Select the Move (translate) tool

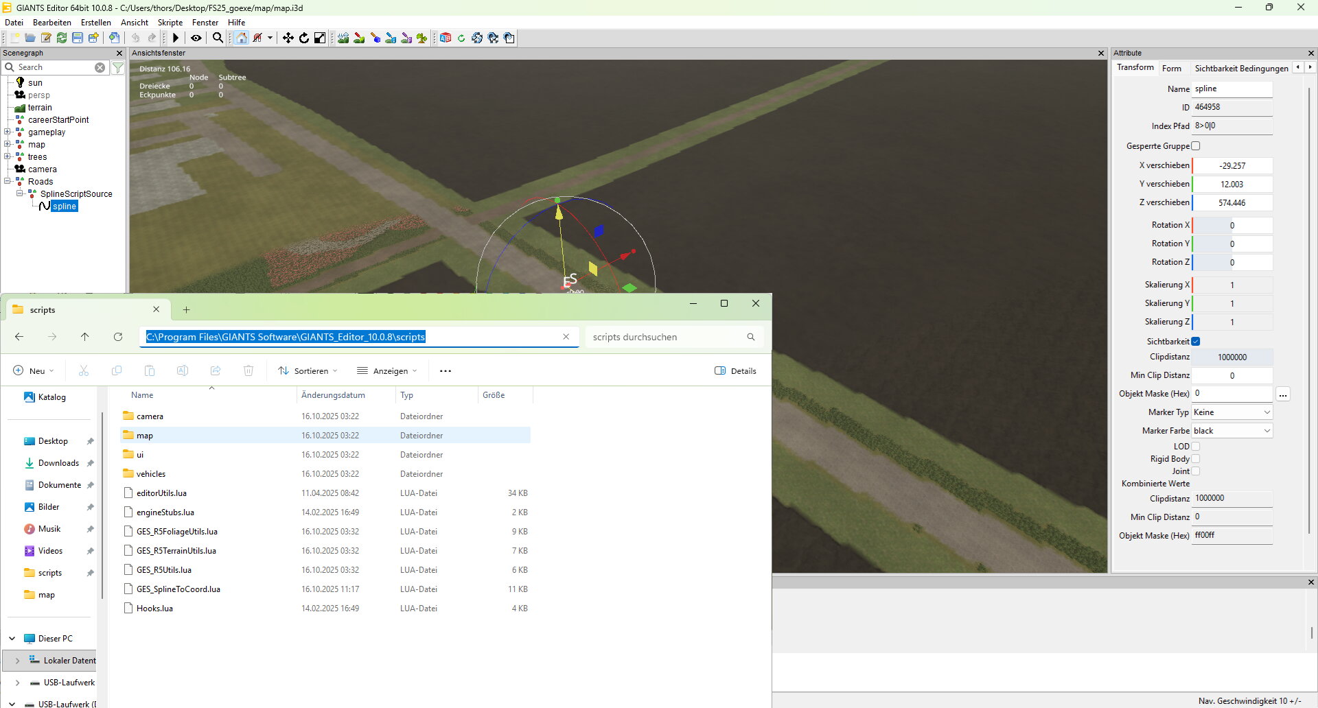pyautogui.click(x=288, y=38)
